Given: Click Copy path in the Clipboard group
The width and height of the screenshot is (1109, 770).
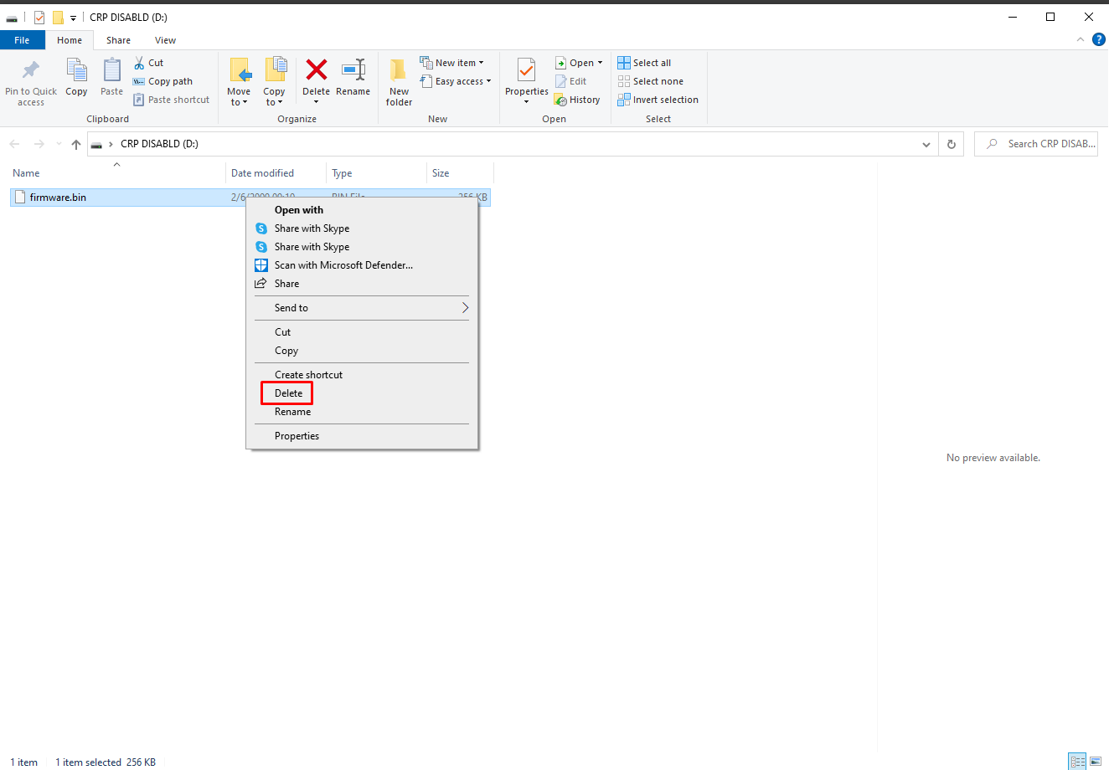Looking at the screenshot, I should 163,81.
